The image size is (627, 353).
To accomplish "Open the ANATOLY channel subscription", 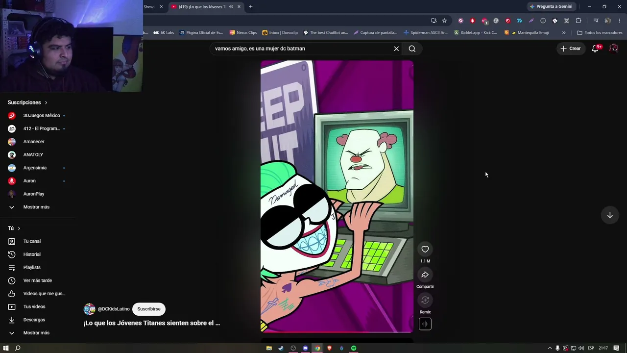I will [x=37, y=155].
